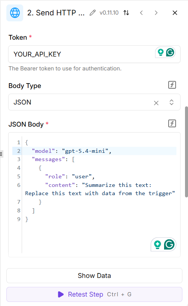Click the Show Data button
This screenshot has width=188, height=306.
coord(94,276)
